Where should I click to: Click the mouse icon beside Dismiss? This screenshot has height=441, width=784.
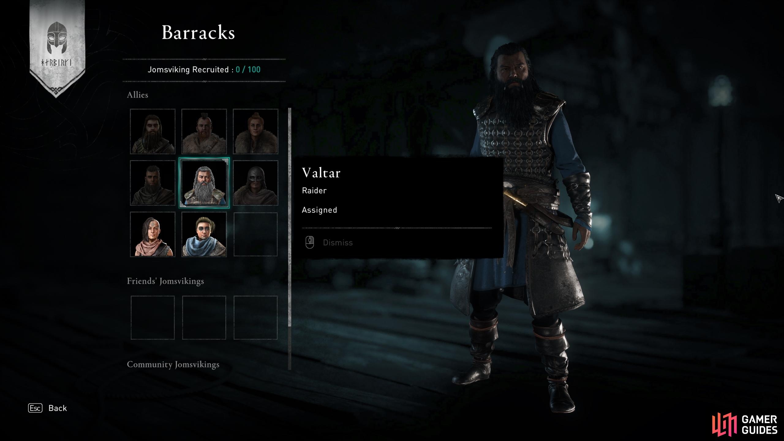[x=310, y=243]
